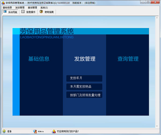This screenshot has height=135, width=161.
Task: Select the 基础信息 navigation panel
Action: [39, 59]
